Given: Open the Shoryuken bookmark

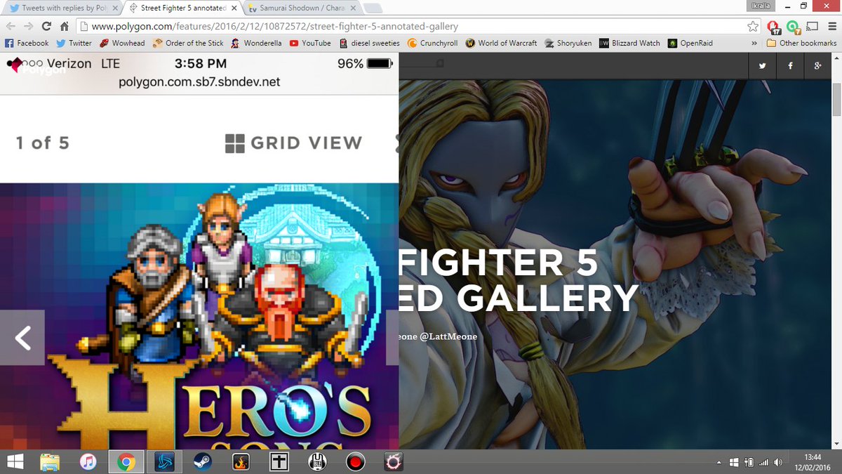Looking at the screenshot, I should pyautogui.click(x=568, y=43).
